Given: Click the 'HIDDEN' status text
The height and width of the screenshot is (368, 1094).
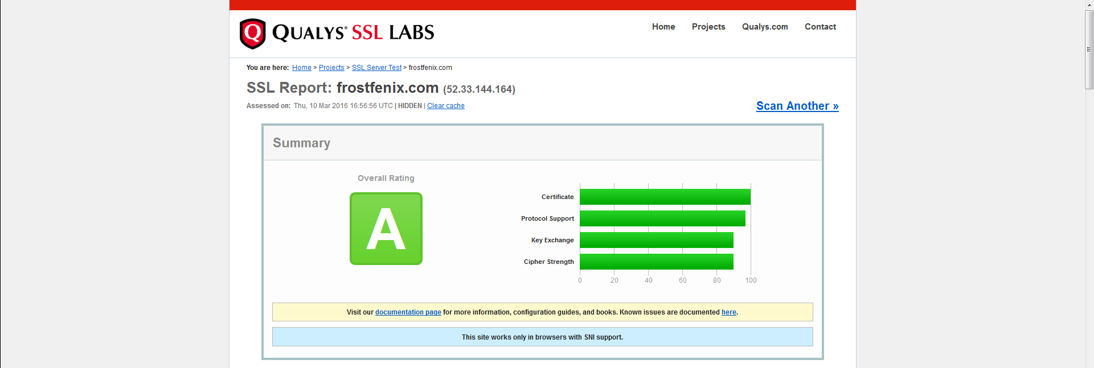Looking at the screenshot, I should [410, 106].
